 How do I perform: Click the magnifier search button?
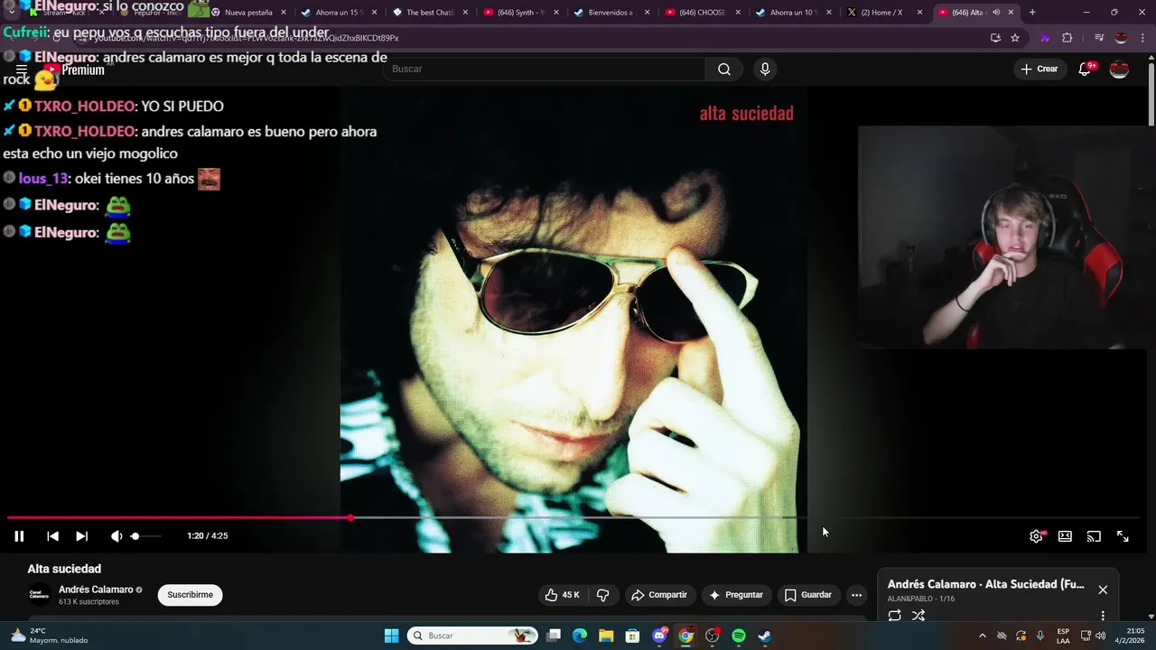point(724,70)
